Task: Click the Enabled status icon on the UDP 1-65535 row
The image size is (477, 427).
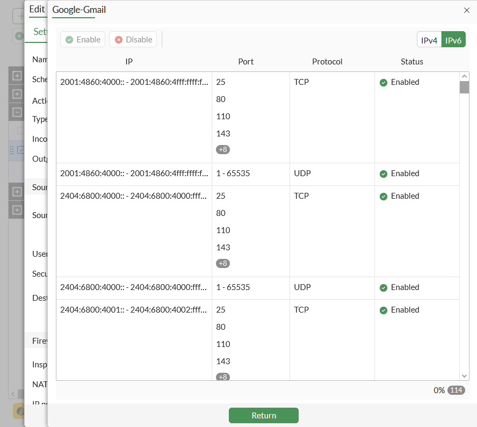Action: pyautogui.click(x=383, y=173)
